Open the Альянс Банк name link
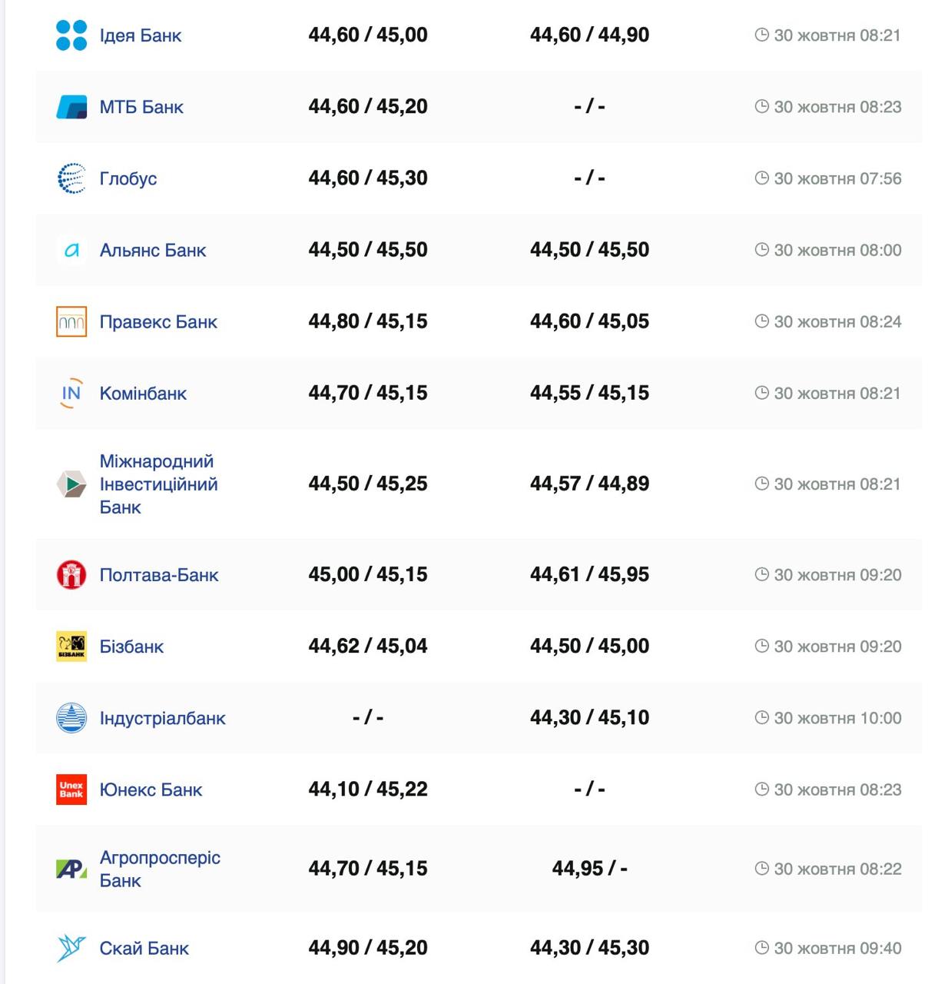This screenshot has height=984, width=948. pos(153,251)
